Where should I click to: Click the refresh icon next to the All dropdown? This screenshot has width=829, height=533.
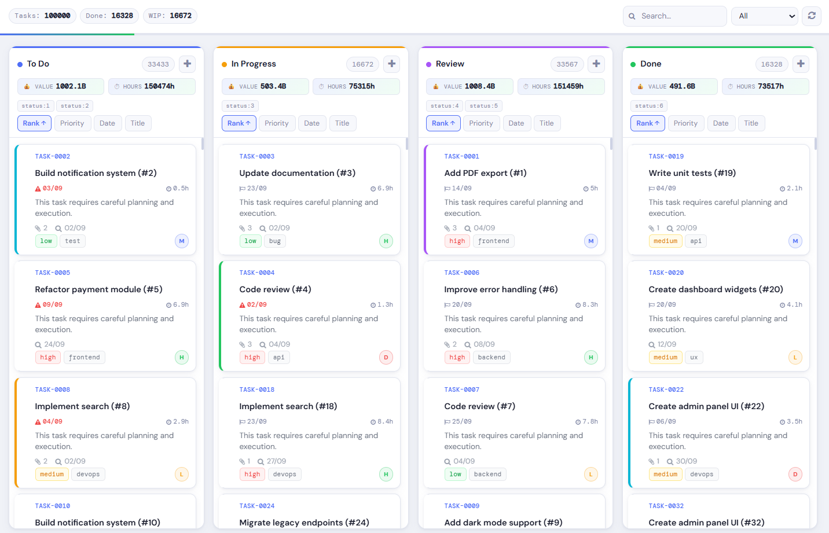pyautogui.click(x=812, y=16)
